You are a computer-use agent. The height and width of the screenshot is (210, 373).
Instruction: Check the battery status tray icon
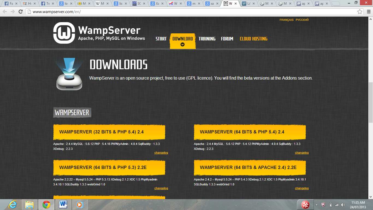pos(330,205)
